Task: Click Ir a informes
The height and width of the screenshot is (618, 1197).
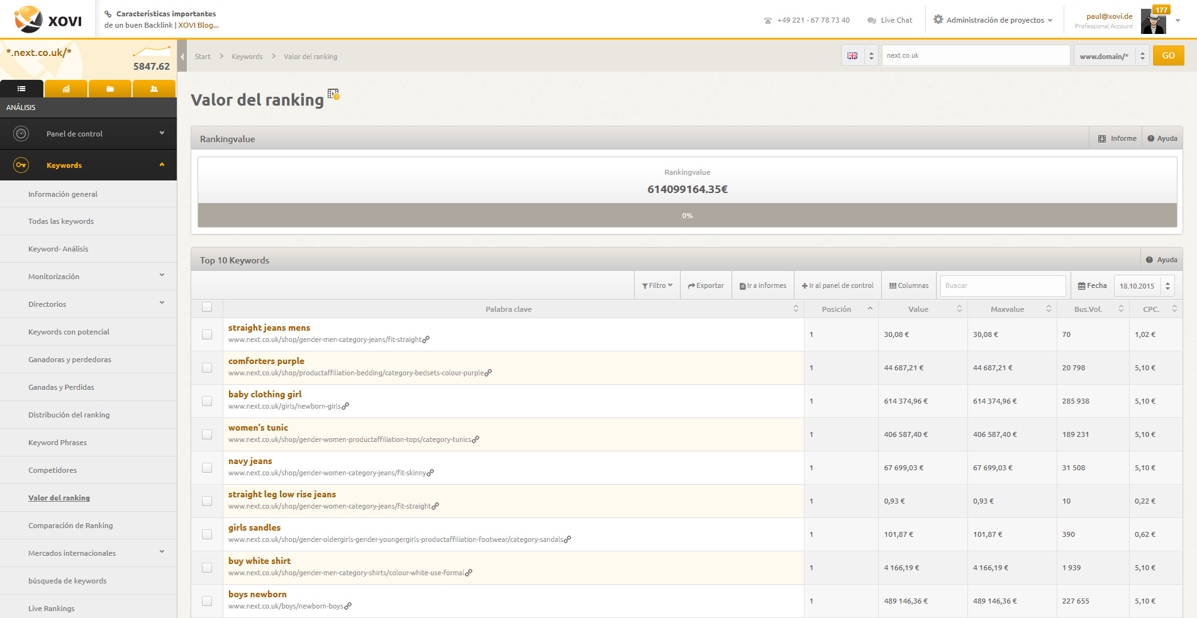Action: pos(763,285)
